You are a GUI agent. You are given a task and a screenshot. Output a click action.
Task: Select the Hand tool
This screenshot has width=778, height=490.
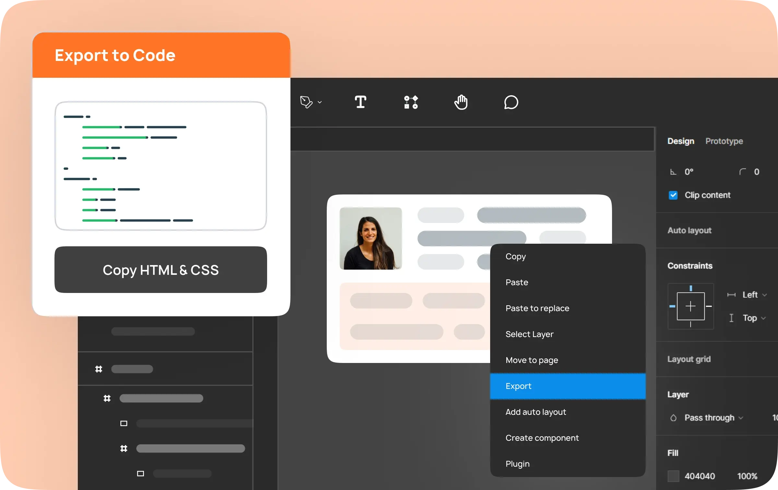(461, 102)
